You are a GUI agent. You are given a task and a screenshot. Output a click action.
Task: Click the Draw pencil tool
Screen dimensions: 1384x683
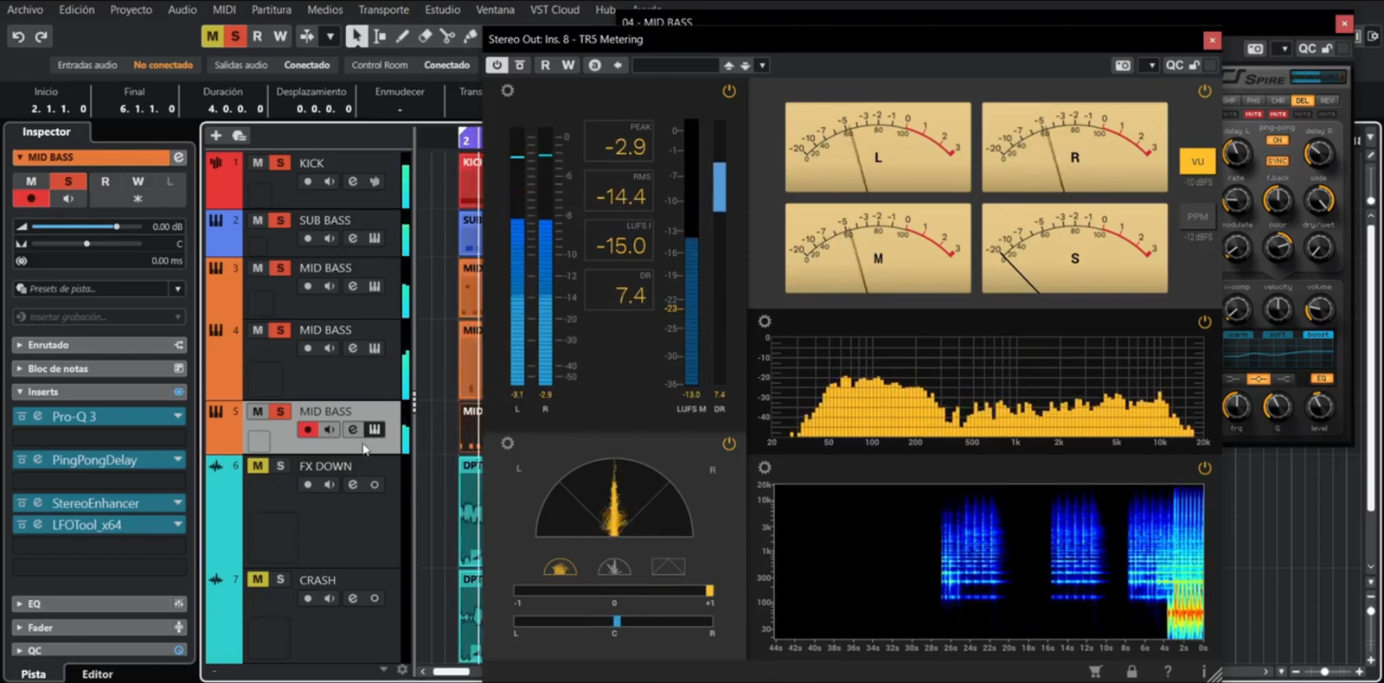(x=402, y=36)
